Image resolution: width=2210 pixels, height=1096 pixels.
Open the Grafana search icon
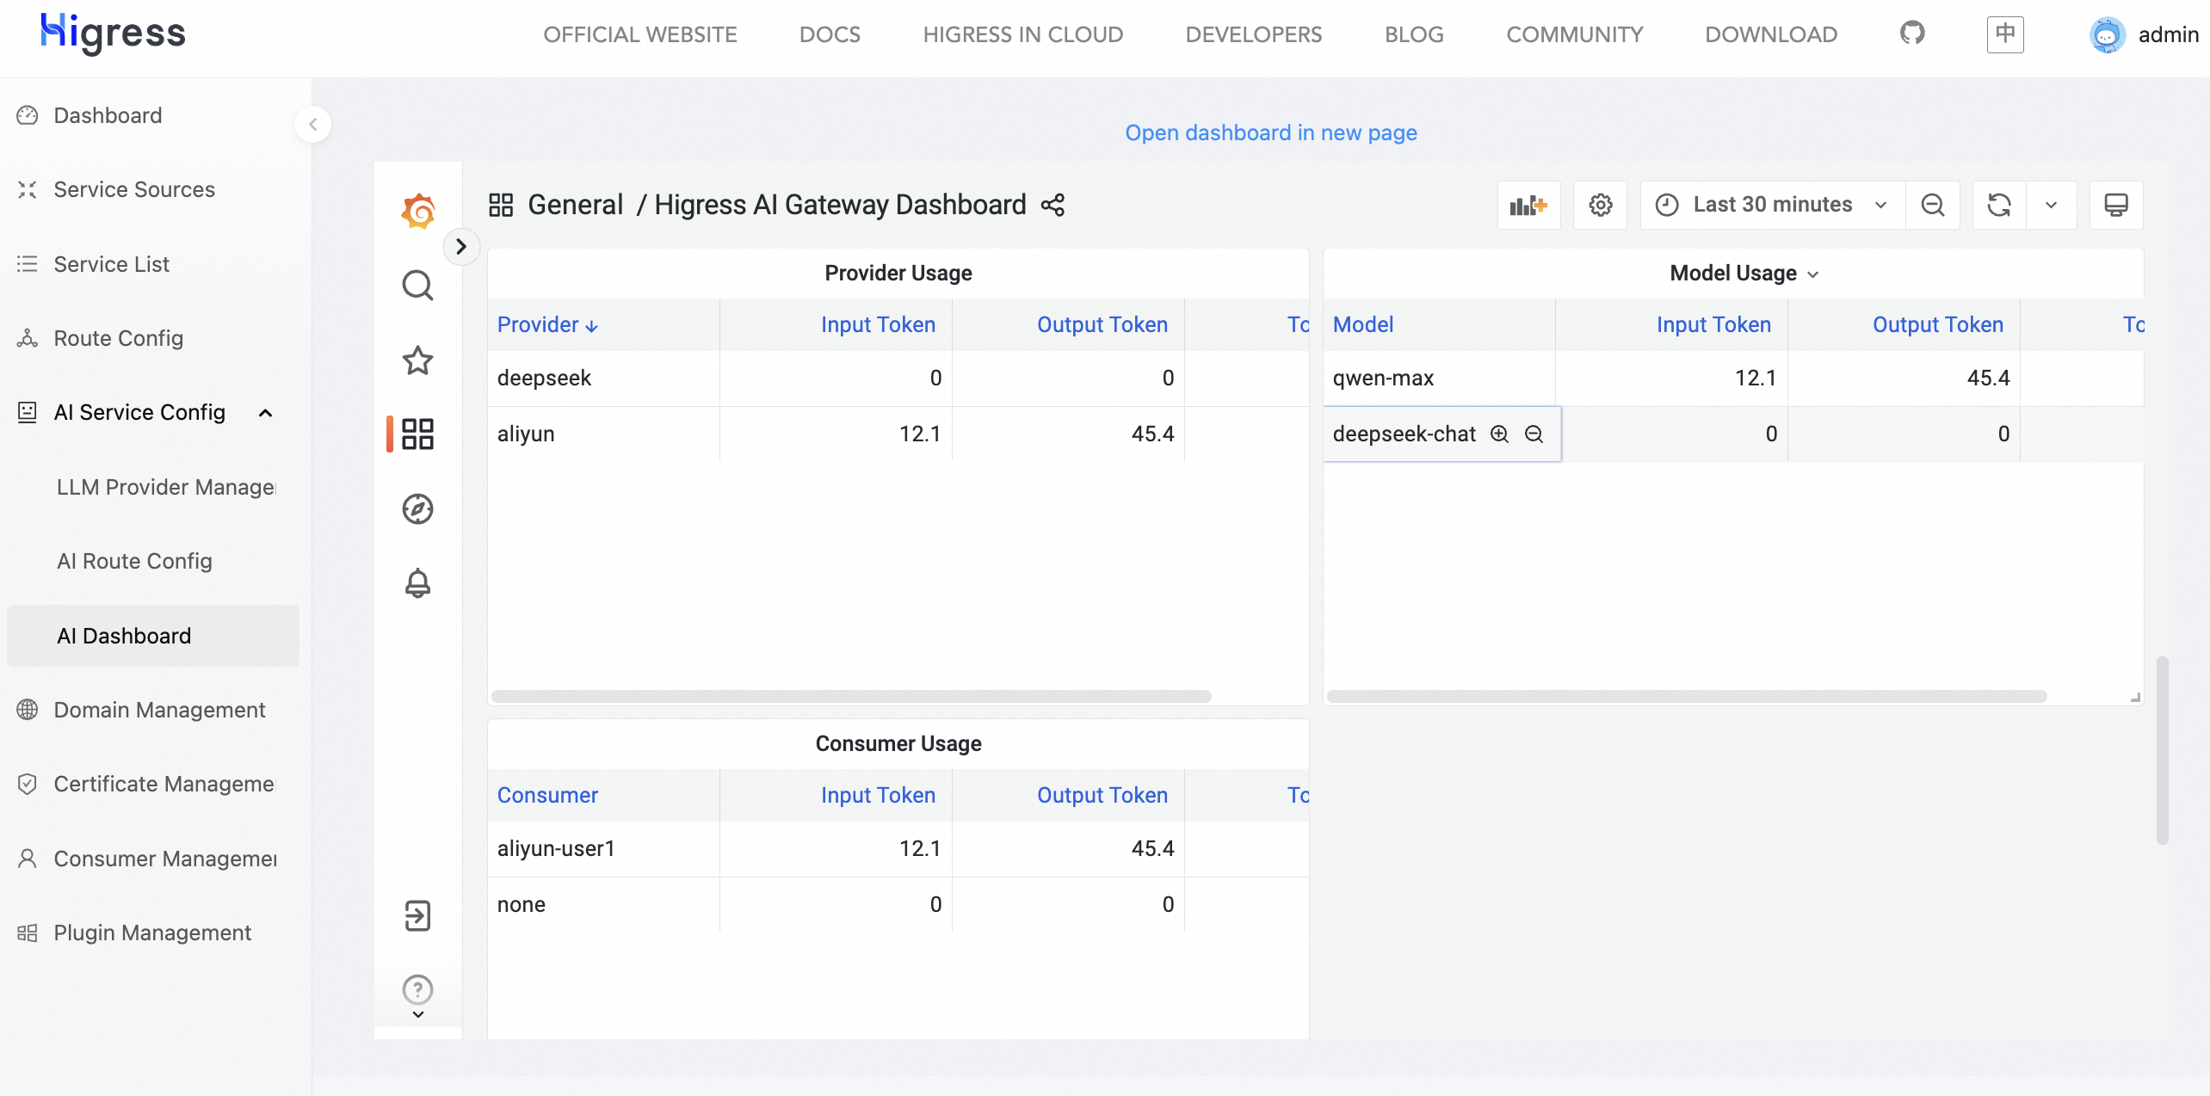pos(418,286)
